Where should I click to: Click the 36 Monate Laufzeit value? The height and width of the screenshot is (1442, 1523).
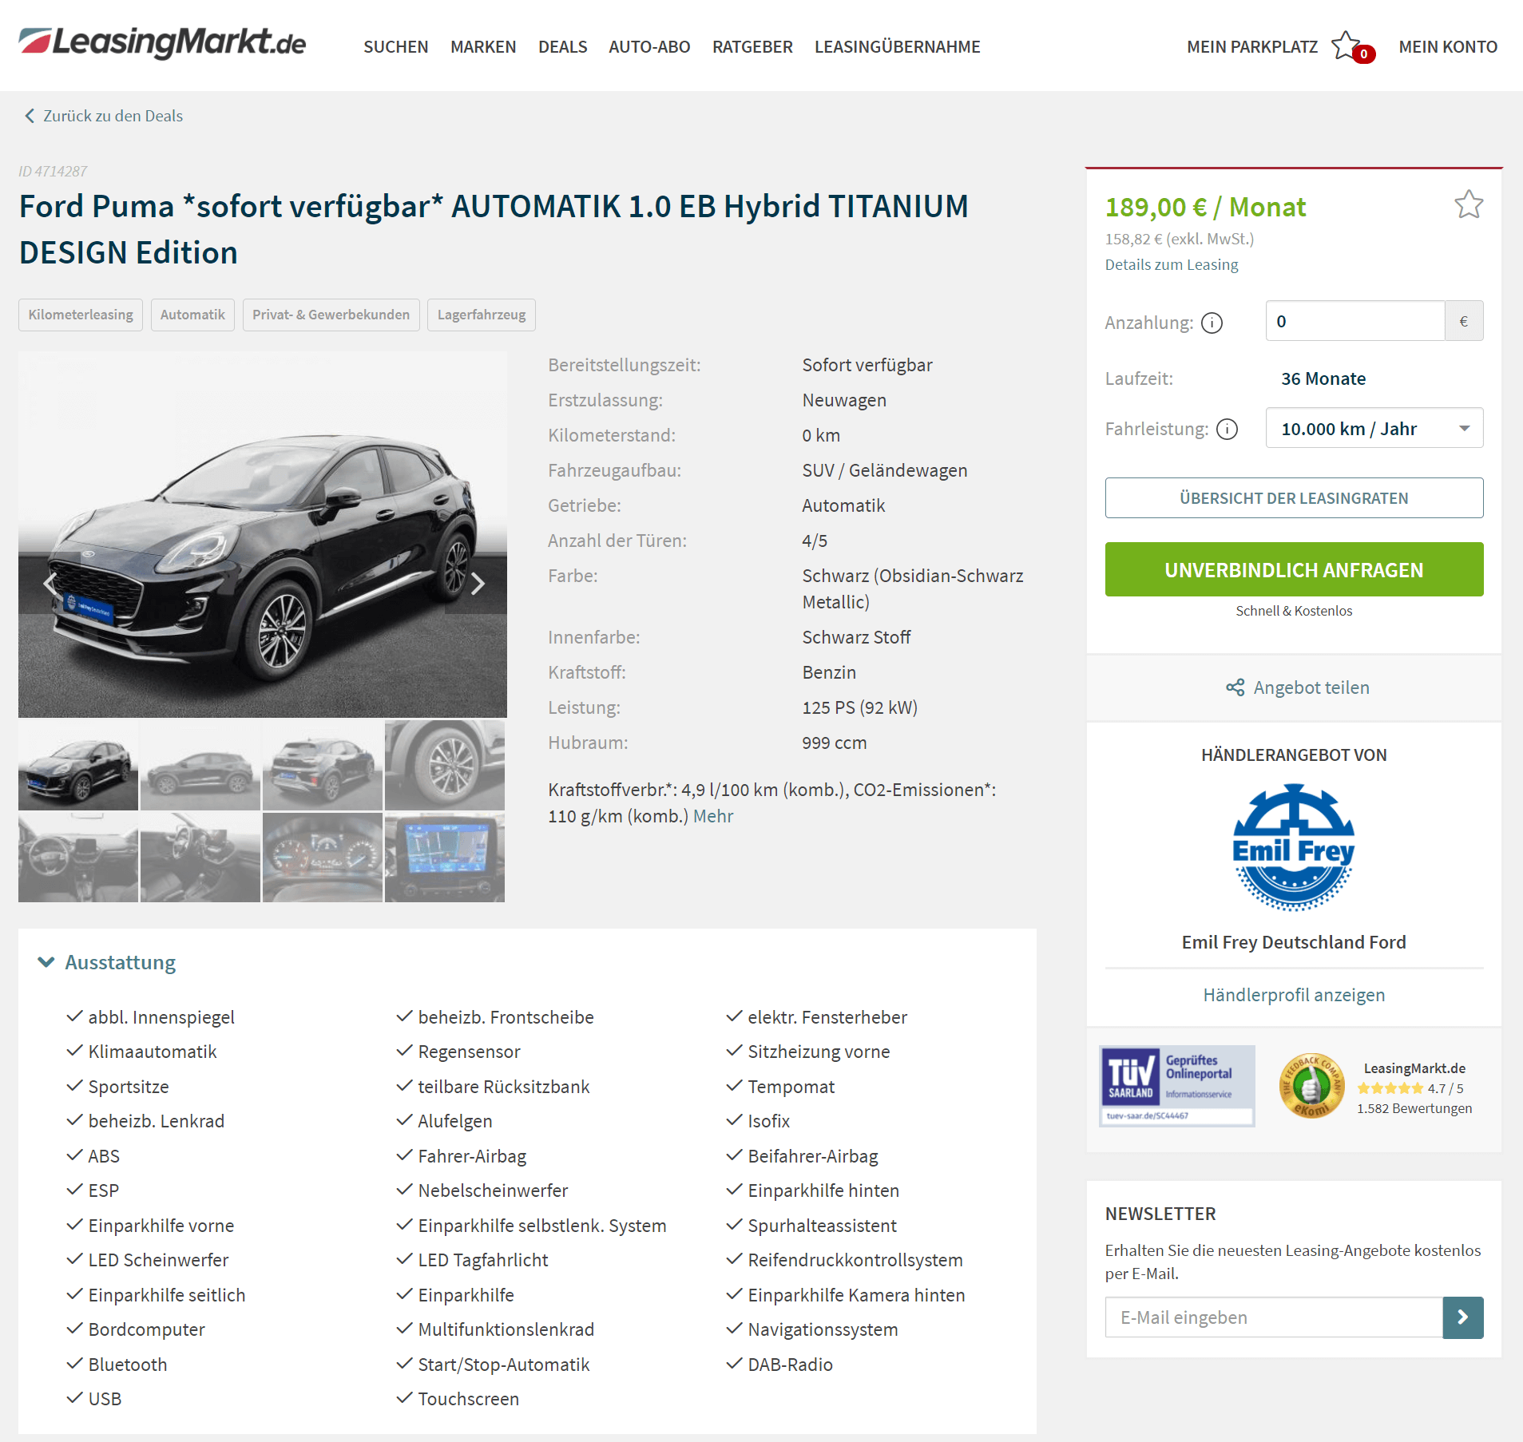coord(1323,378)
